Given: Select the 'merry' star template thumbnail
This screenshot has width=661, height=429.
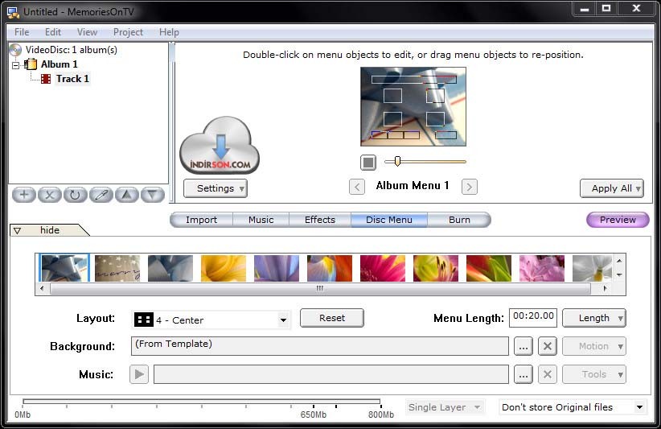Looking at the screenshot, I should click(x=117, y=268).
